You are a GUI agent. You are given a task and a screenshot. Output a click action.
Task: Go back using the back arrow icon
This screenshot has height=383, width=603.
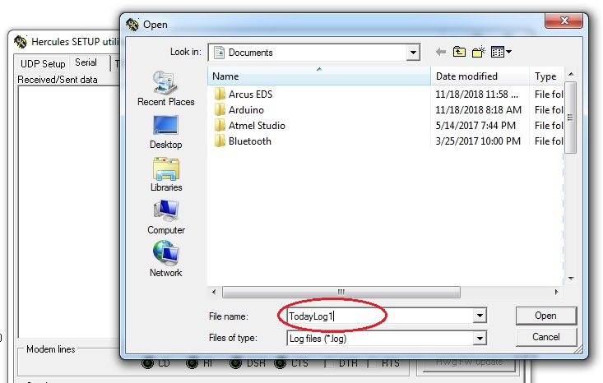[x=441, y=52]
